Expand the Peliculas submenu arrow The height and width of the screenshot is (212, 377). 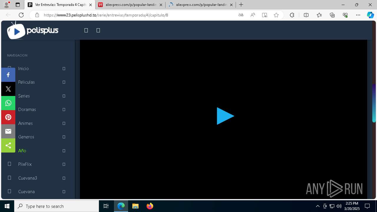[64, 82]
